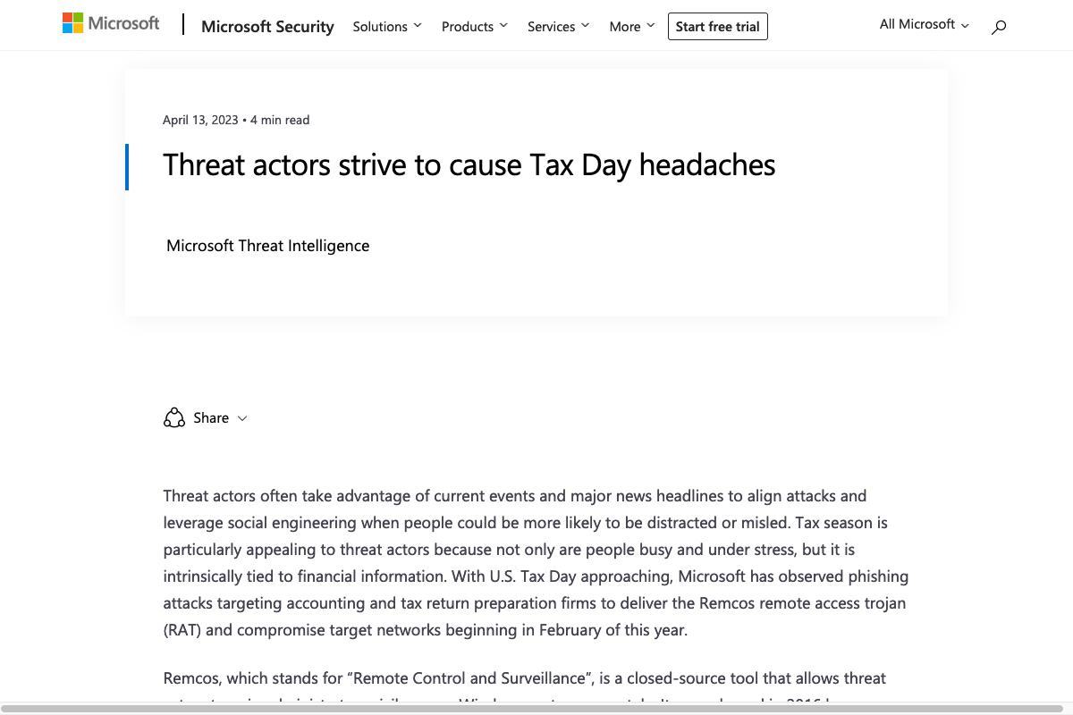1073x715 pixels.
Task: Click paragraph starting 'Threat actors often take advantage'
Action: [x=536, y=562]
